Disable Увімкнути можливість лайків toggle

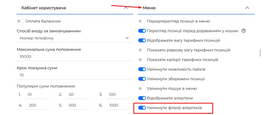142,69
